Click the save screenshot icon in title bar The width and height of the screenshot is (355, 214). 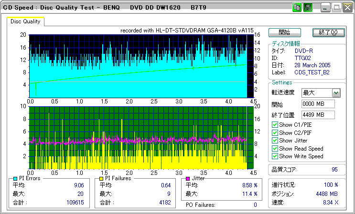pyautogui.click(x=308, y=8)
